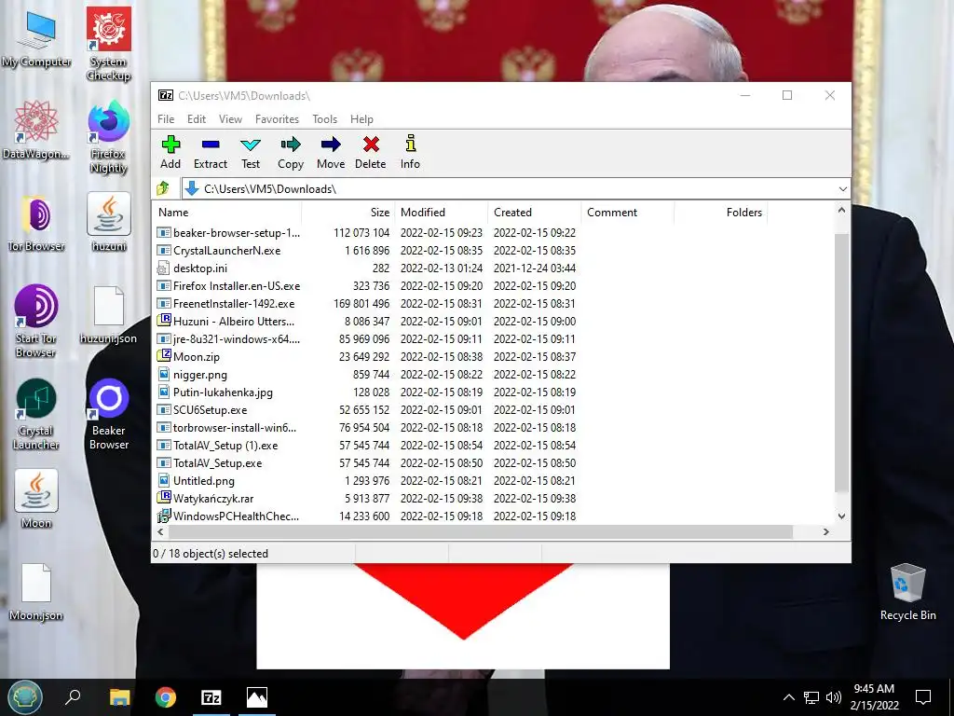Click the Photos app taskbar button
Screen dimensions: 954x716
(x=257, y=697)
